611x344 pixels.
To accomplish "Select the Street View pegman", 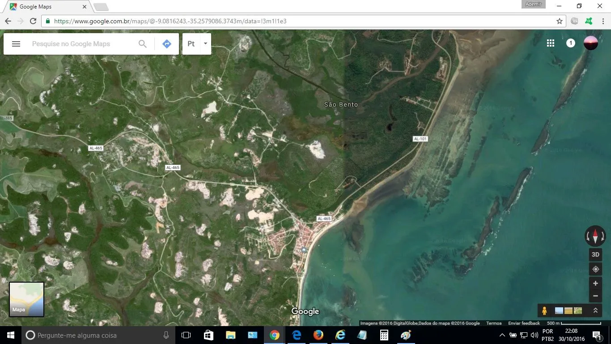I will tap(544, 310).
